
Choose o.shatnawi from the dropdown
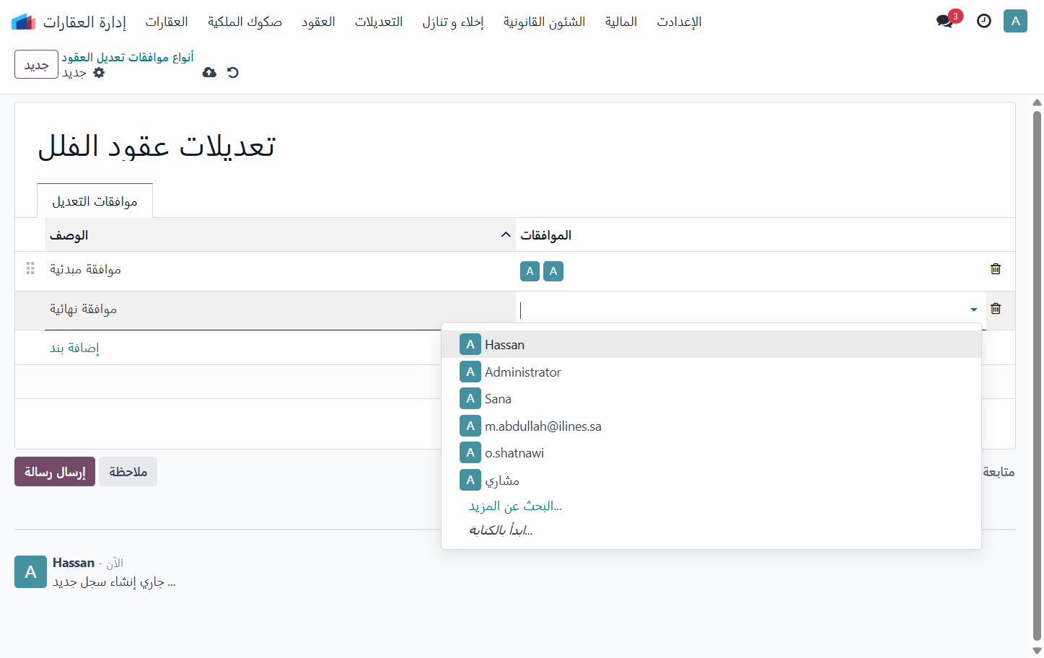[x=711, y=453]
